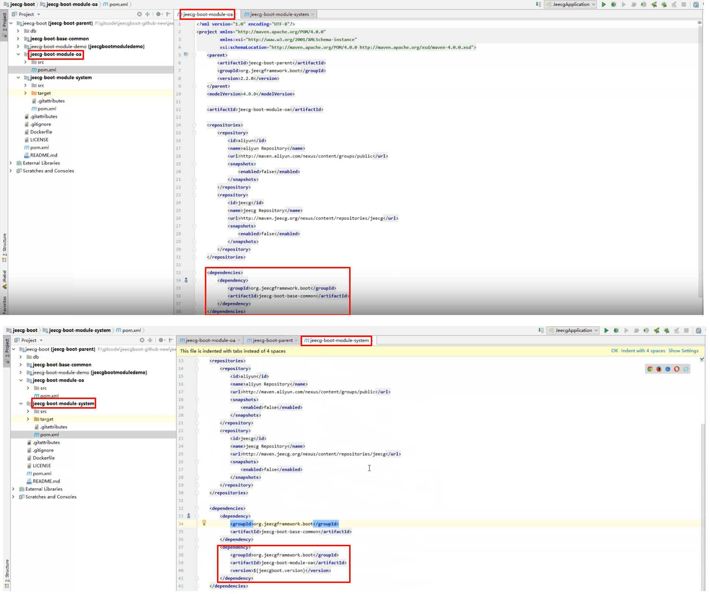Select jeecg-boot-module-oa tab beside jeecg-boot-parent tab
The height and width of the screenshot is (594, 710).
coord(210,340)
